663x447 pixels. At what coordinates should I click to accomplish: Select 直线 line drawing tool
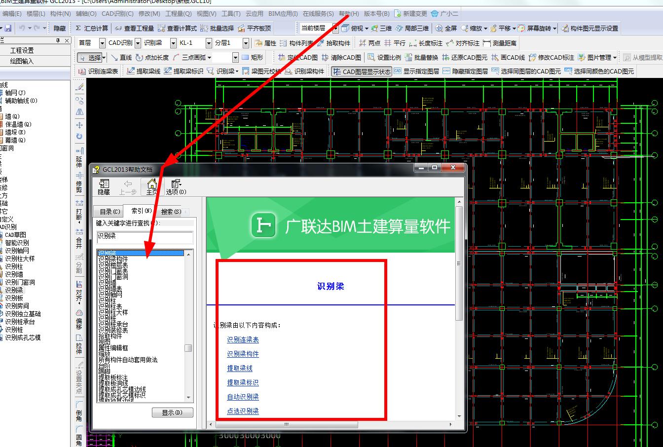121,57
